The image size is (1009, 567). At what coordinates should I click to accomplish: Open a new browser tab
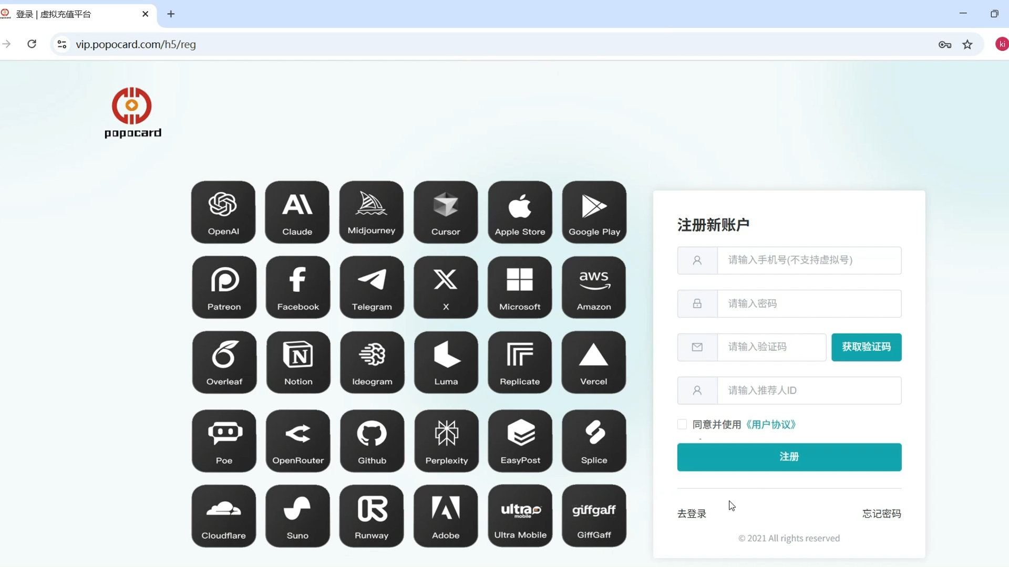(171, 14)
